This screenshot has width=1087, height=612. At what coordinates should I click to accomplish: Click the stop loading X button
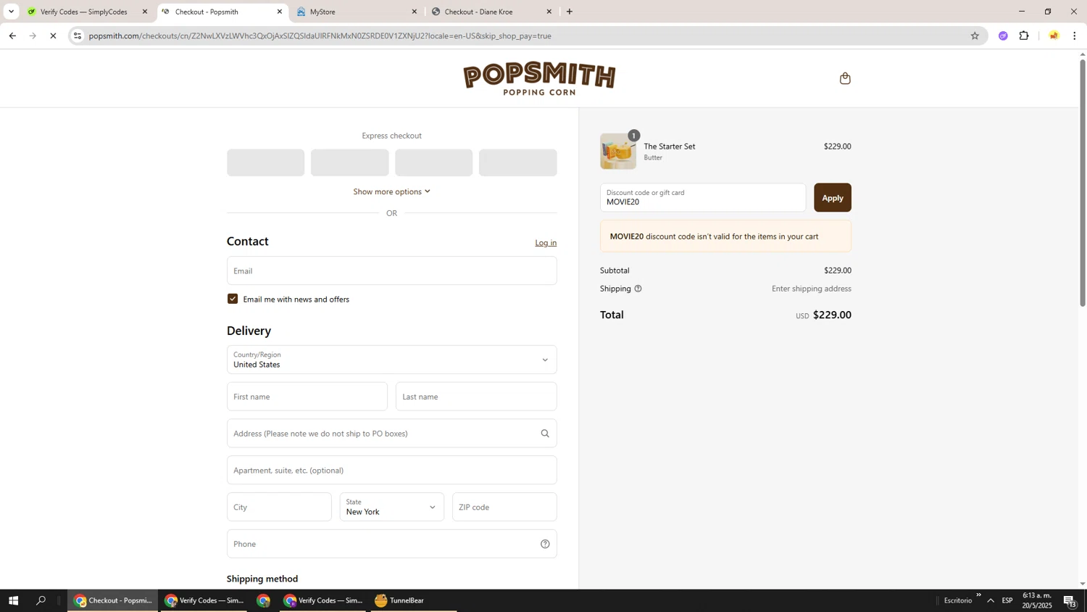pos(53,36)
